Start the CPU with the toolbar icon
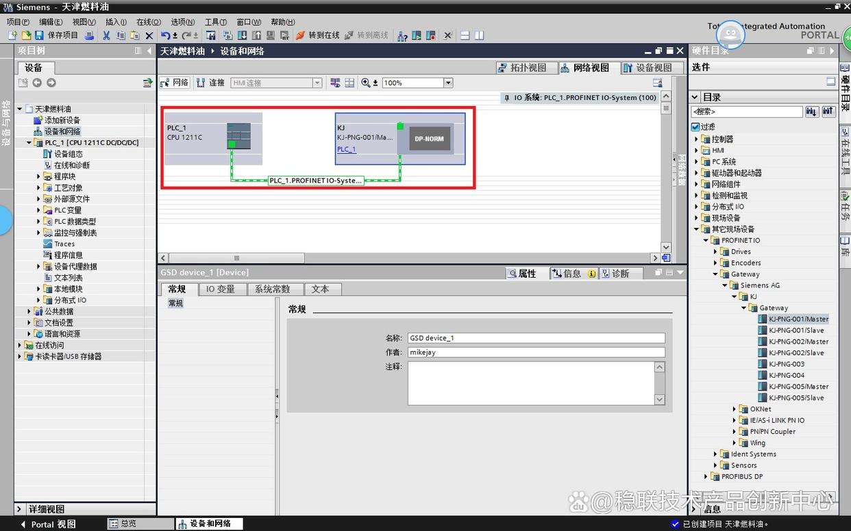Screen dimensions: 851x531 tap(417, 36)
